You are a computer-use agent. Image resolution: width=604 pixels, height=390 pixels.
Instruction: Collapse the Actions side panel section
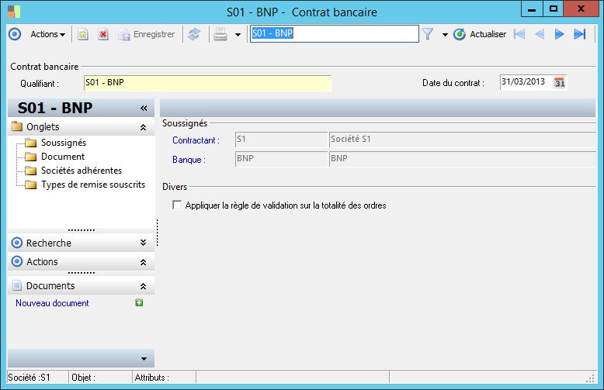(x=144, y=262)
